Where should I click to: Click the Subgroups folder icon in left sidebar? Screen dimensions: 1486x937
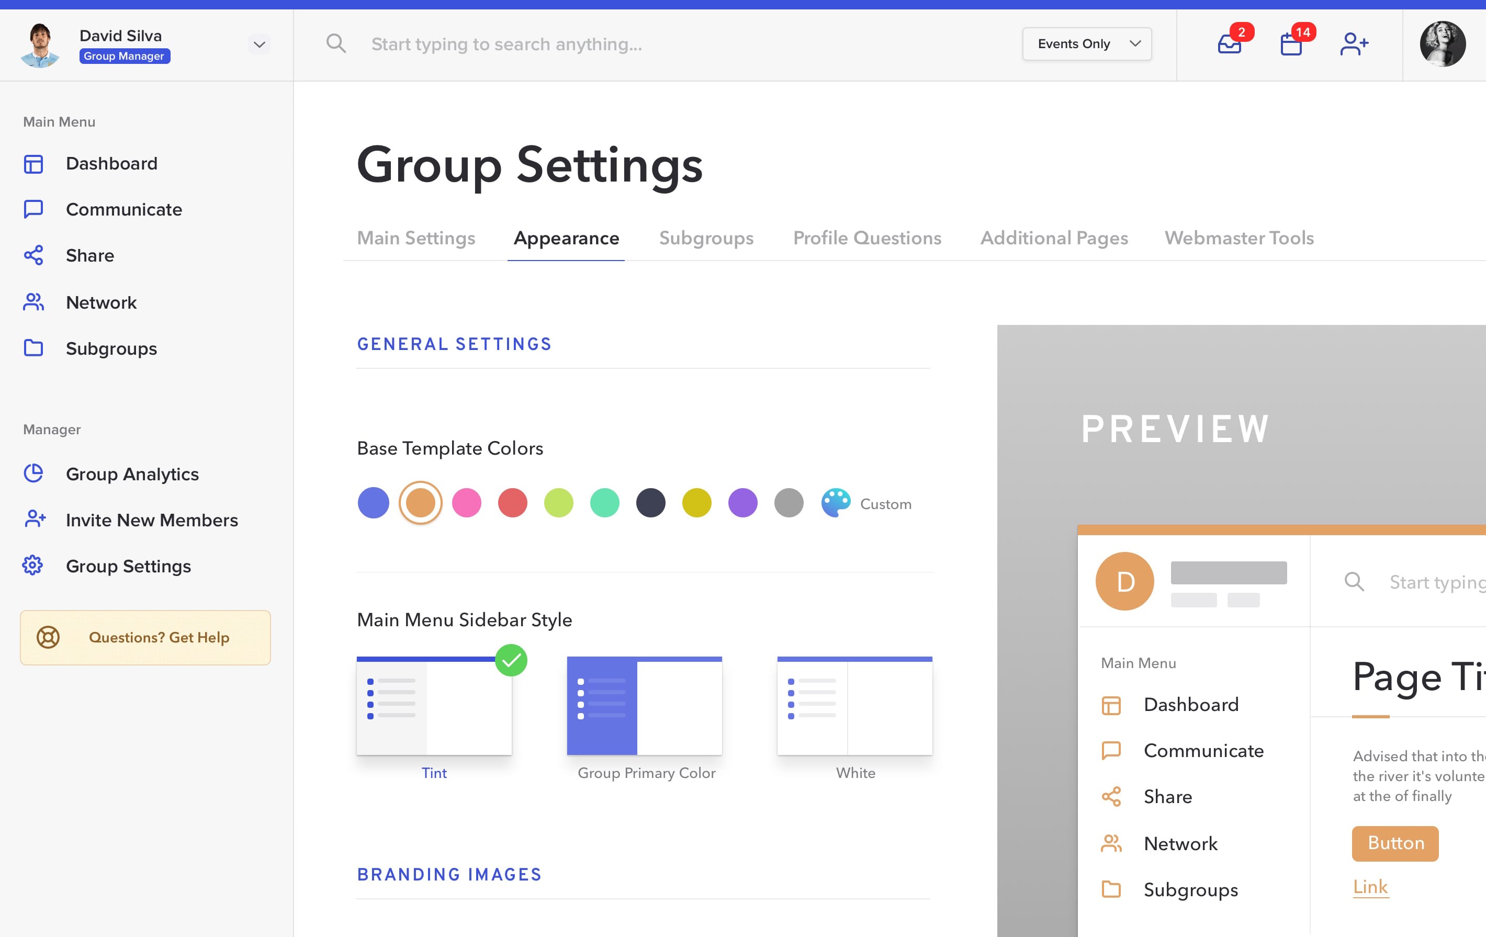33,348
